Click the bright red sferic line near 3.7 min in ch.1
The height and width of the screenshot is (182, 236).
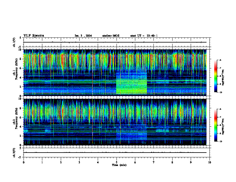click(93, 73)
